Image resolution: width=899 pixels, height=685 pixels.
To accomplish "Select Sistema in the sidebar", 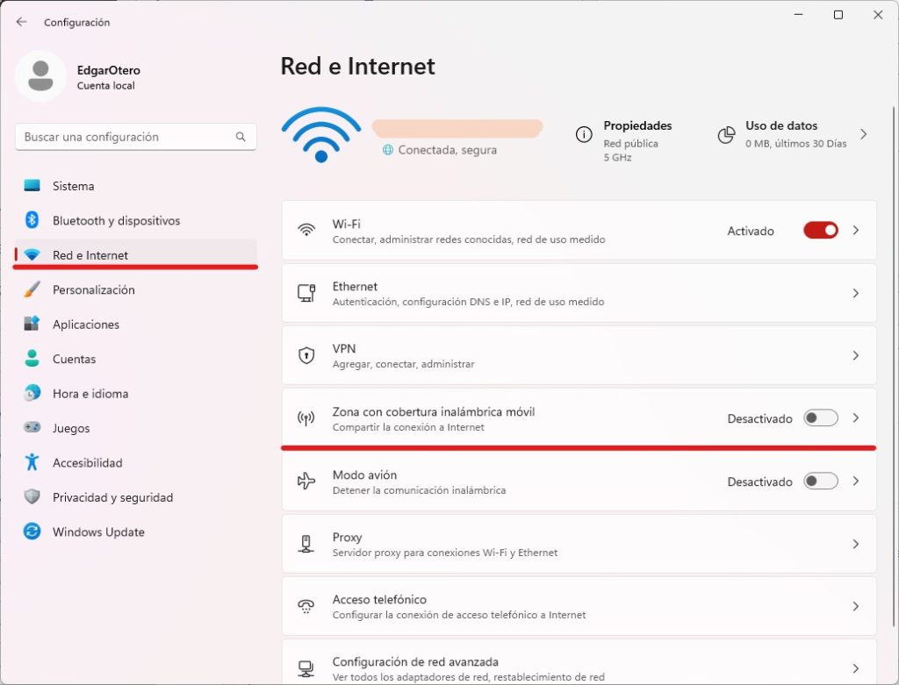I will 136,186.
